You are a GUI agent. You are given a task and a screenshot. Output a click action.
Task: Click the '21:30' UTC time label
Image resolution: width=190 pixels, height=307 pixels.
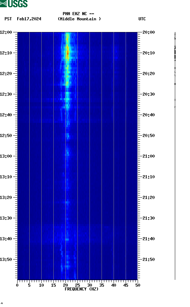148,218
